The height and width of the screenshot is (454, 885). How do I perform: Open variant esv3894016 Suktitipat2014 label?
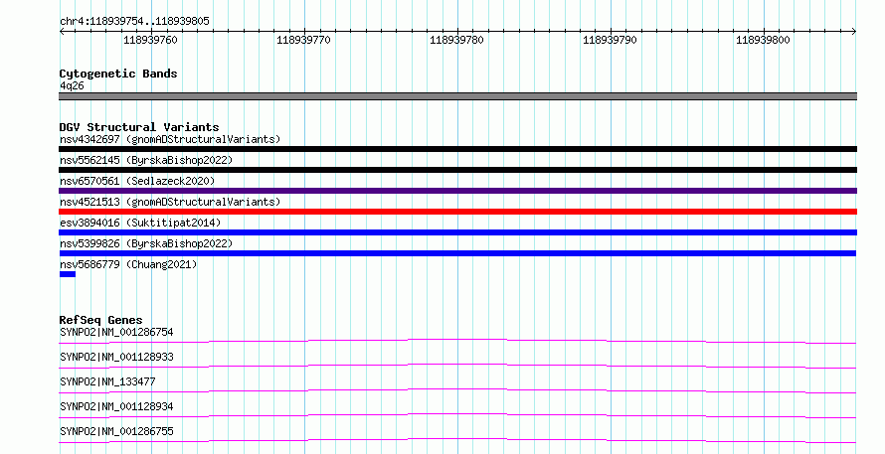(x=140, y=223)
